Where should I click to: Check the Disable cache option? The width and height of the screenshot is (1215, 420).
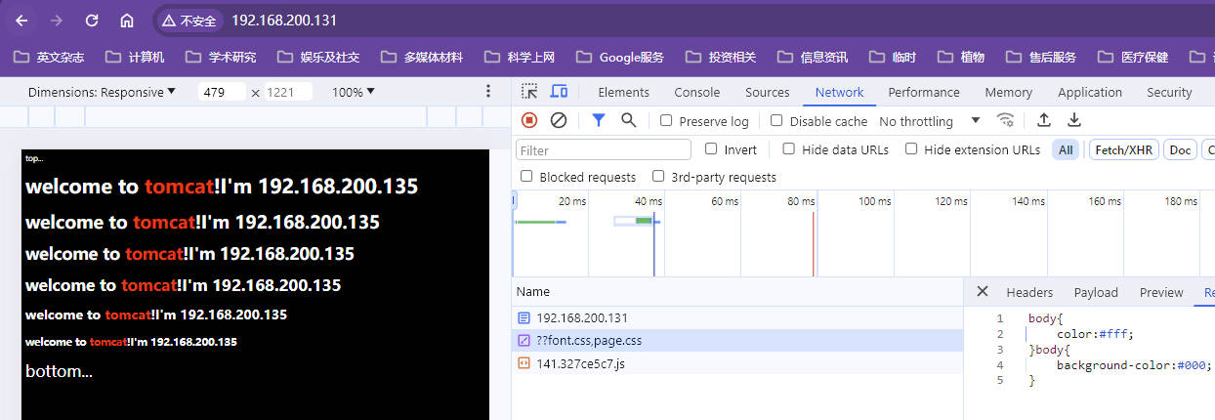click(x=776, y=121)
